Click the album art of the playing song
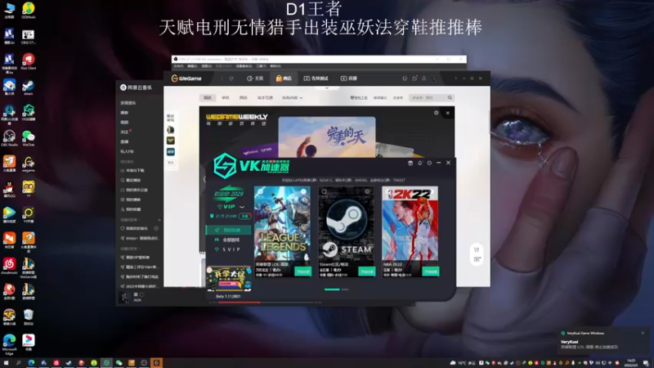 (125, 297)
